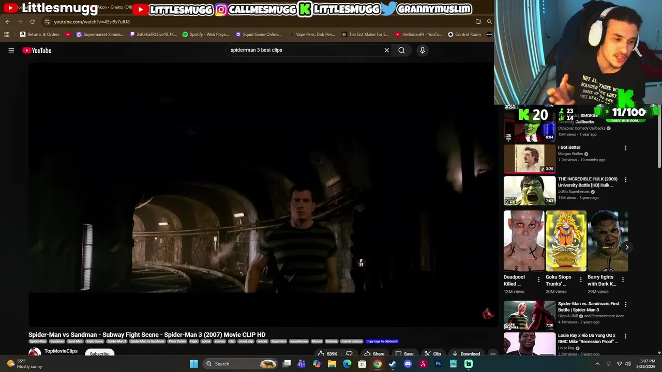Start voice search with the microphone
The width and height of the screenshot is (662, 372).
click(423, 50)
